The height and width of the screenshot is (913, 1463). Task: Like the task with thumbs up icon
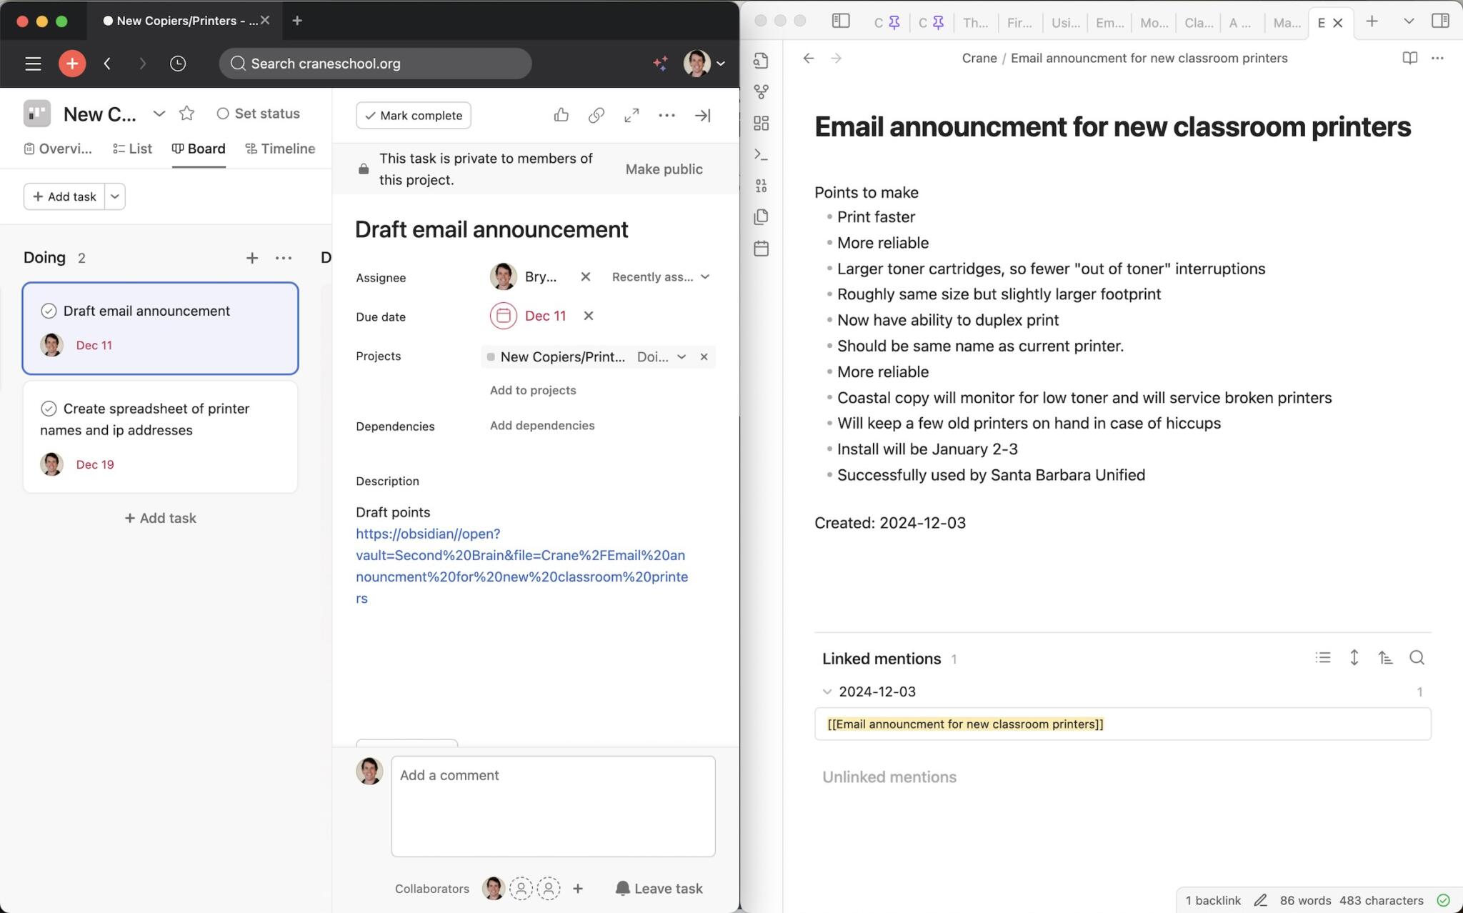tap(561, 115)
